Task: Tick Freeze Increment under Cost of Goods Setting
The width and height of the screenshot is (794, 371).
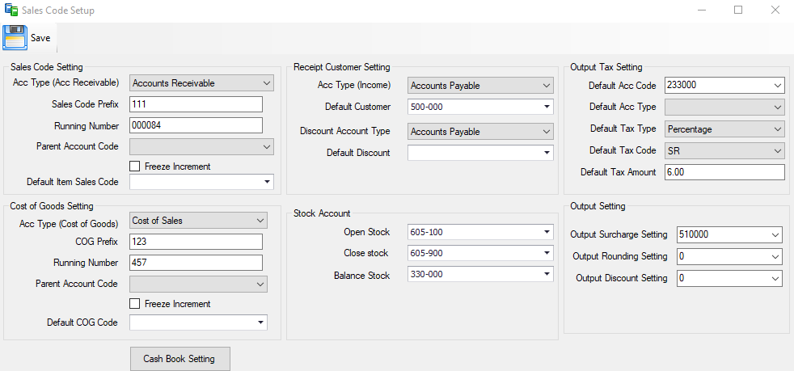Action: point(135,304)
